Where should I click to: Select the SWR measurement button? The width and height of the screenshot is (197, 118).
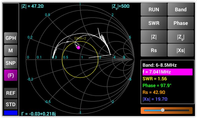pos(154,23)
